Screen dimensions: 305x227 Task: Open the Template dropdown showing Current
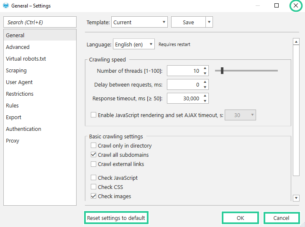coord(139,22)
